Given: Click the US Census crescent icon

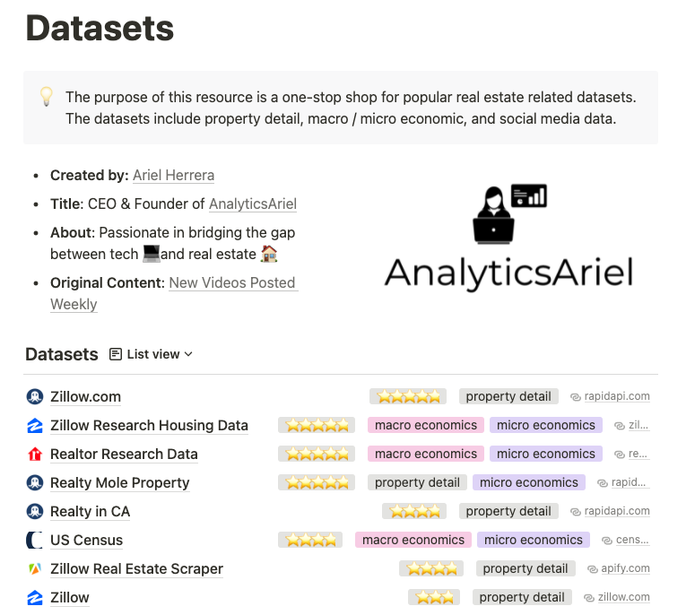Looking at the screenshot, I should tap(35, 540).
